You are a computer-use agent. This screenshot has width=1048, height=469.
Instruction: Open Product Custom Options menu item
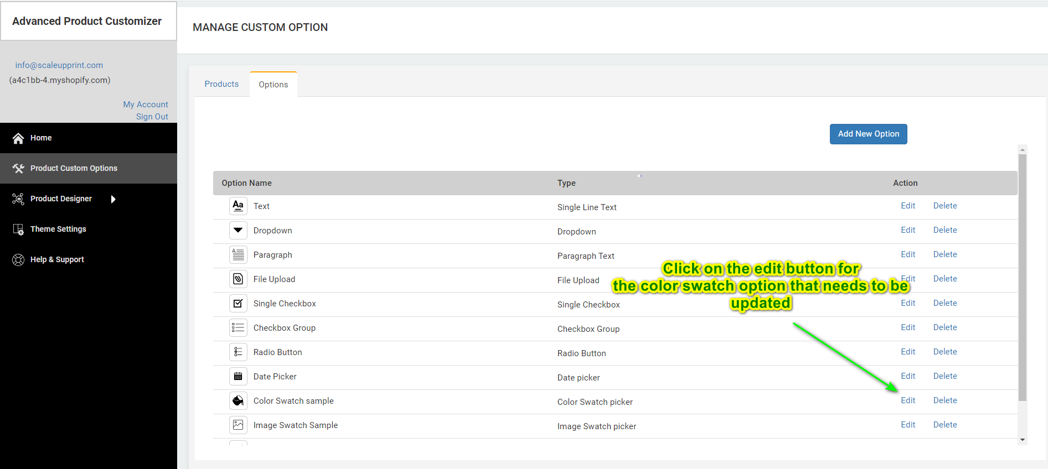click(89, 168)
